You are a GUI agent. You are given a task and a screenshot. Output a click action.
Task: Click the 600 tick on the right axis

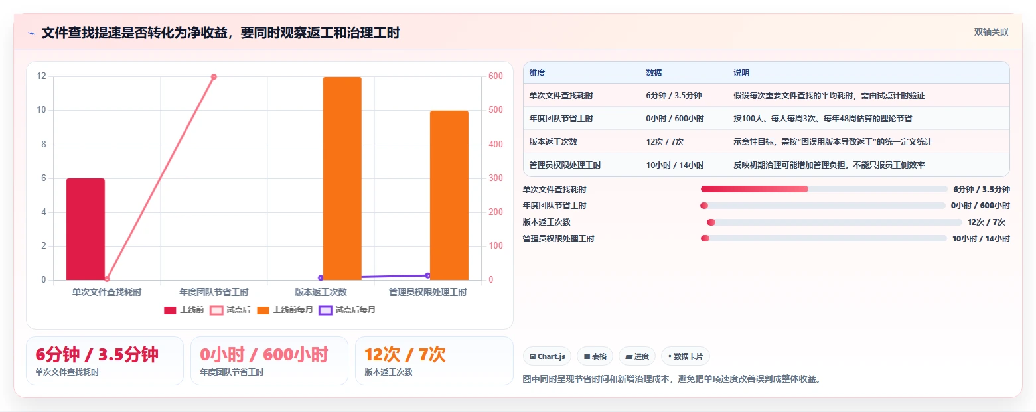(x=494, y=76)
